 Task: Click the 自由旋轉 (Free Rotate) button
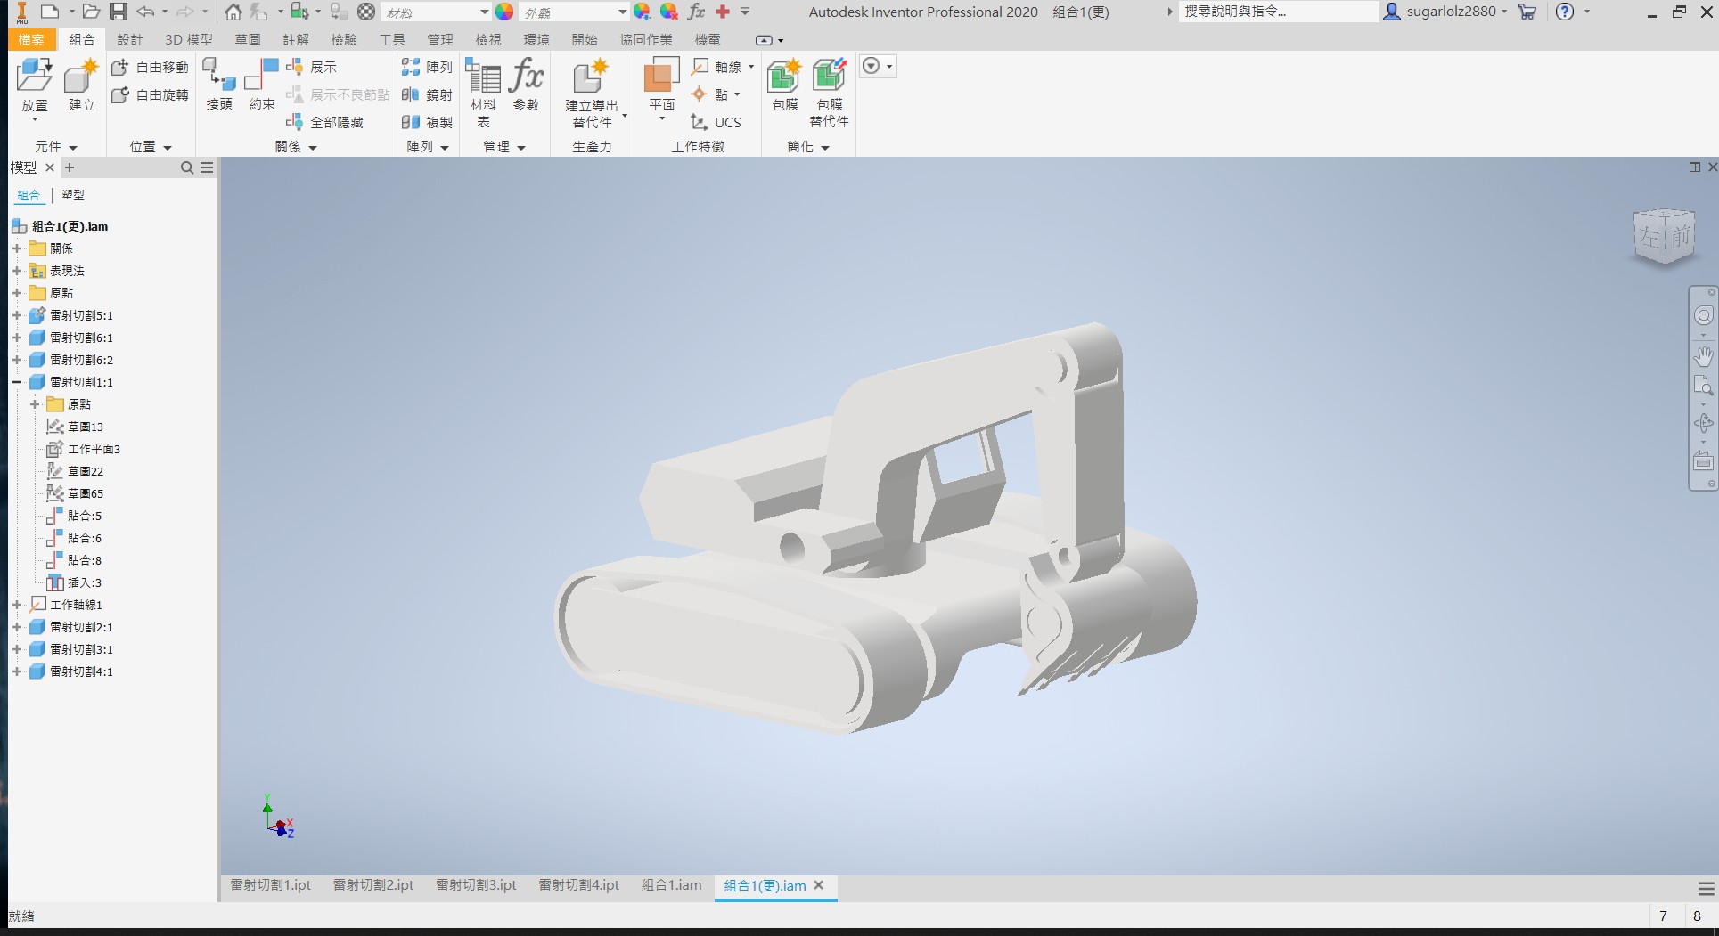(151, 94)
